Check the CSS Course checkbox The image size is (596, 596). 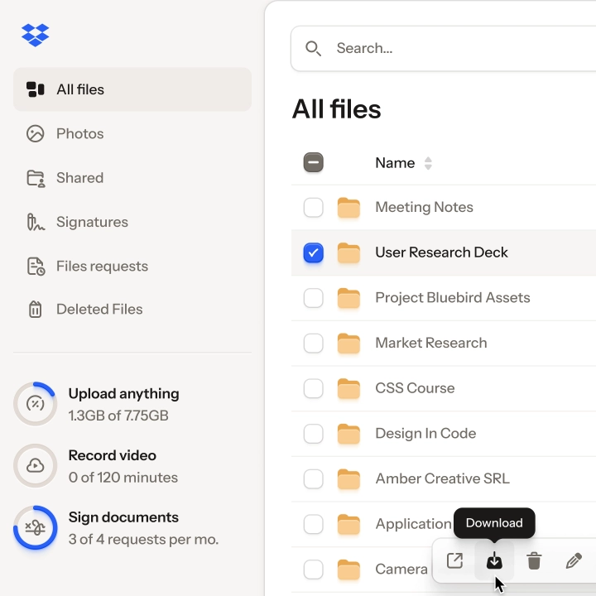point(313,388)
